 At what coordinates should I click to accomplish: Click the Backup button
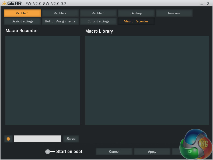tap(136, 13)
